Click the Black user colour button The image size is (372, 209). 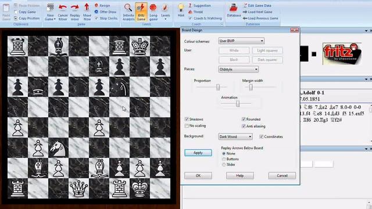pyautogui.click(x=234, y=60)
